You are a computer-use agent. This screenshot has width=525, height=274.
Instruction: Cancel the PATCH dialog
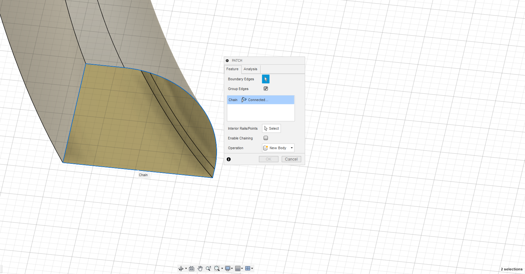coord(291,159)
